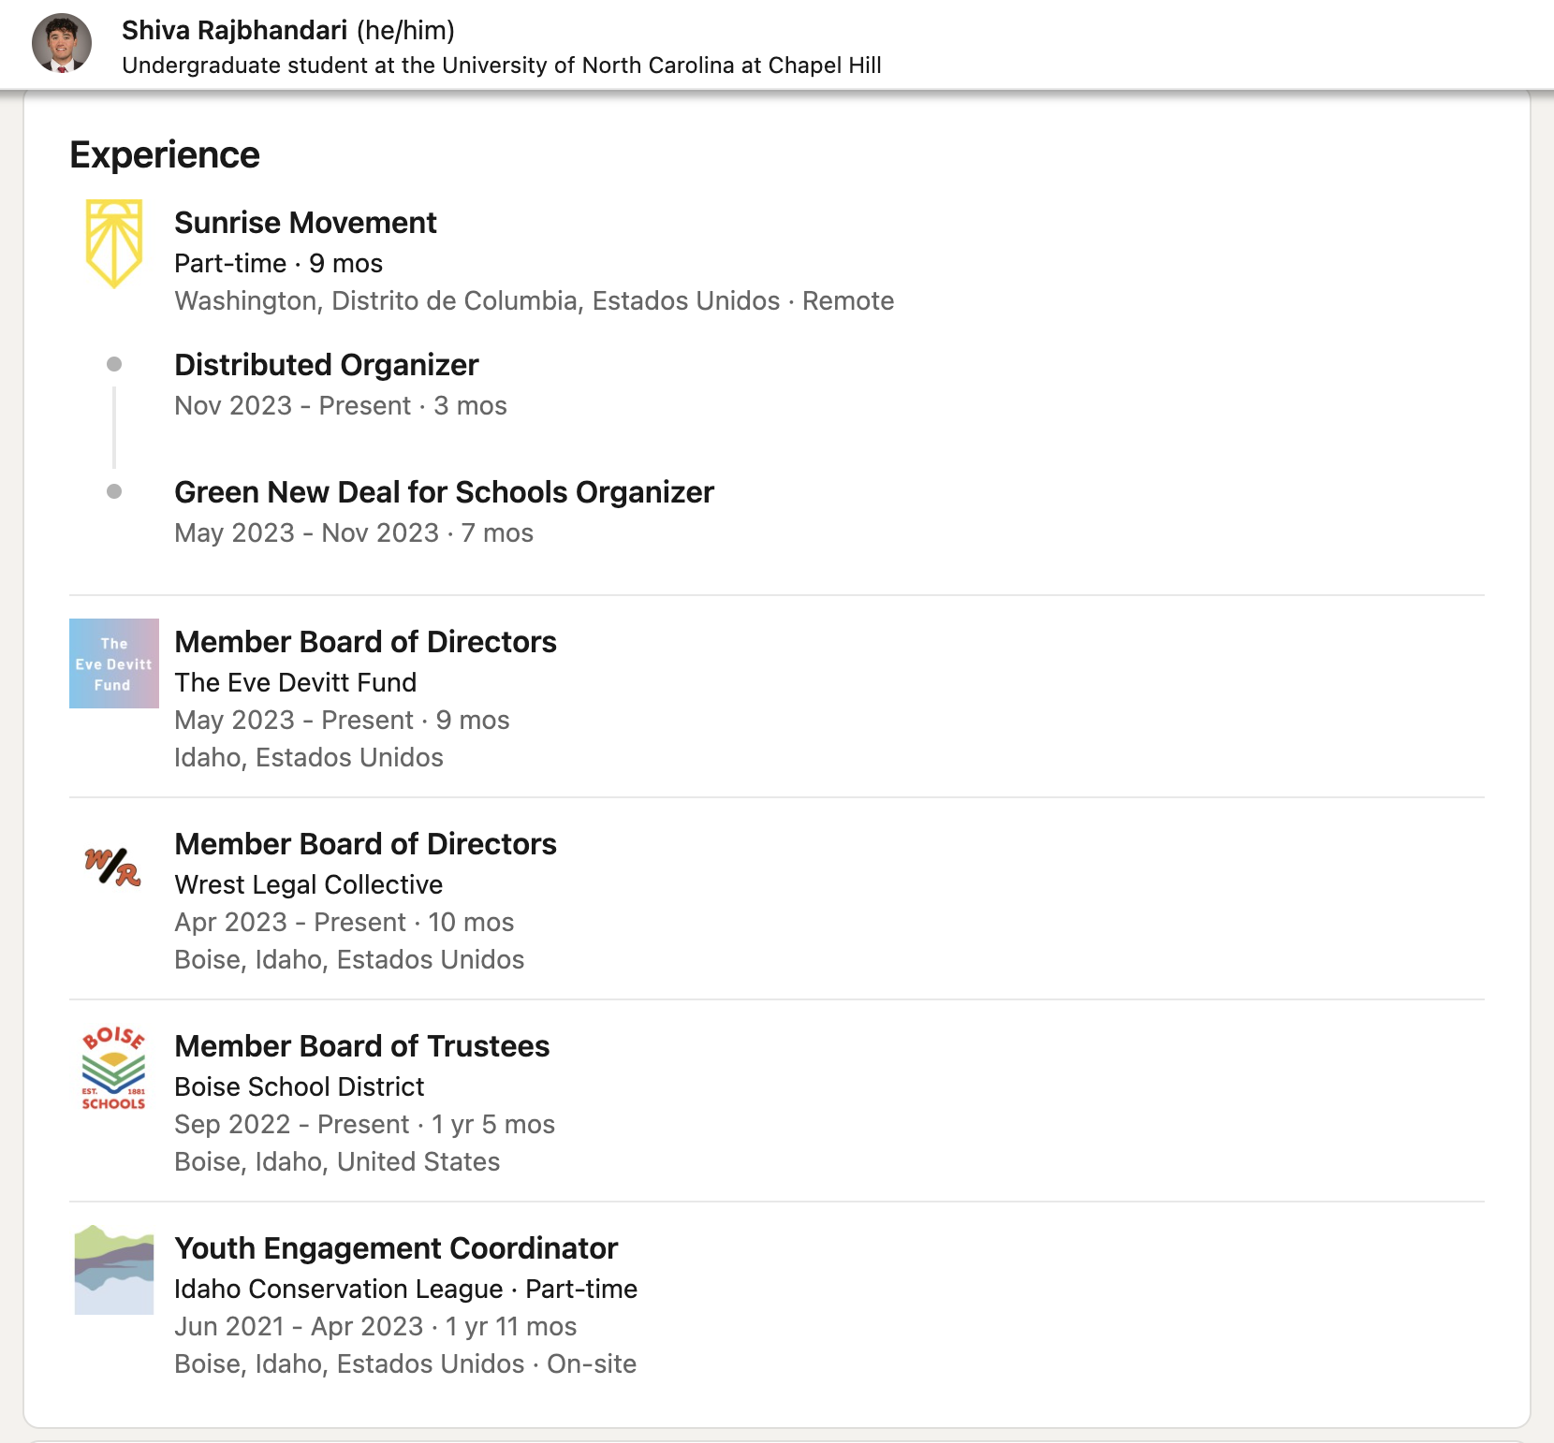Click the Idaho Conservation League logo
The height and width of the screenshot is (1443, 1554).
coord(114,1270)
